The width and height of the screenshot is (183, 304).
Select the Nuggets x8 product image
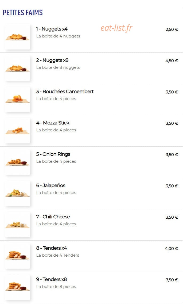coord(17,68)
